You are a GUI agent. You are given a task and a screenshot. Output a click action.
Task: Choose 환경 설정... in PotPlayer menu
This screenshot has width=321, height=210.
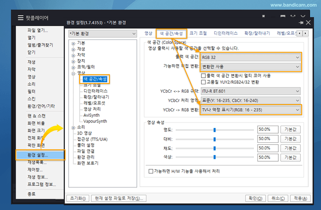coord(40,155)
